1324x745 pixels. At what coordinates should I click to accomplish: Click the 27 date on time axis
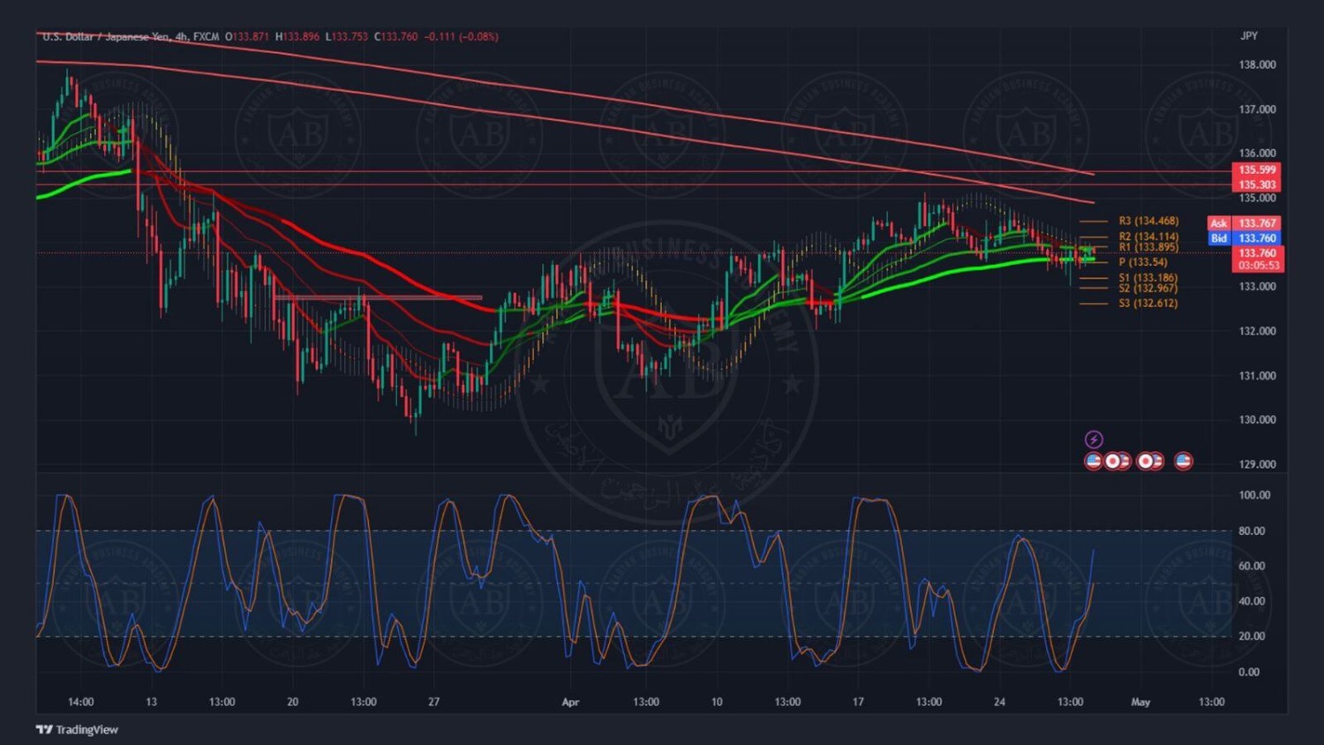pyautogui.click(x=433, y=703)
